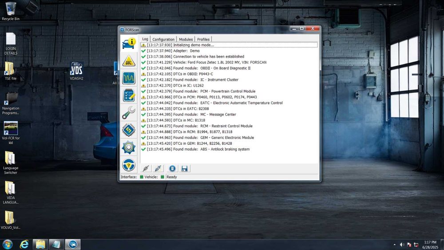Click the Interface status indicator
This screenshot has width=444, height=250.
coord(142,177)
